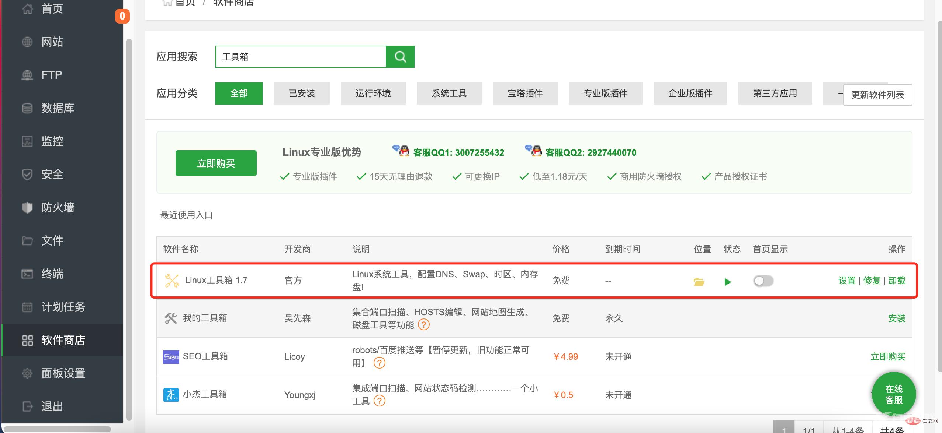Click the 退出 logout icon
The height and width of the screenshot is (433, 942).
pyautogui.click(x=27, y=406)
